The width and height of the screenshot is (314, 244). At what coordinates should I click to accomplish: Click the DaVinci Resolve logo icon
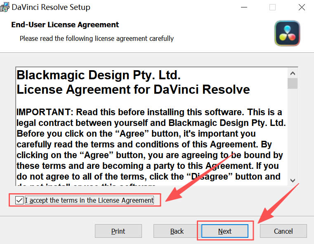coord(287,33)
